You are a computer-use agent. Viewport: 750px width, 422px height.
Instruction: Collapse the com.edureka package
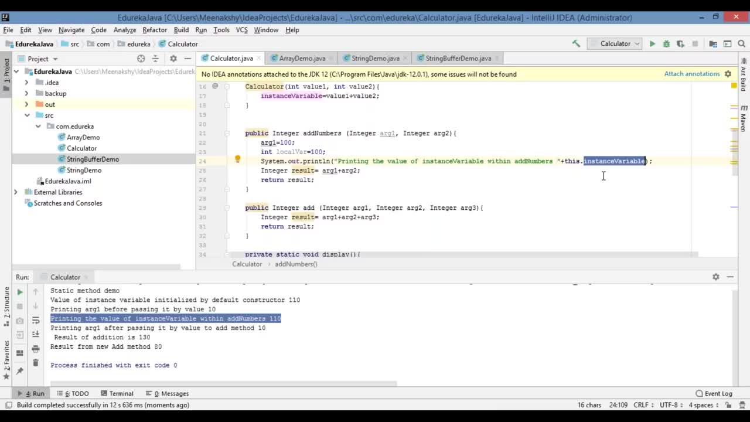coord(38,126)
